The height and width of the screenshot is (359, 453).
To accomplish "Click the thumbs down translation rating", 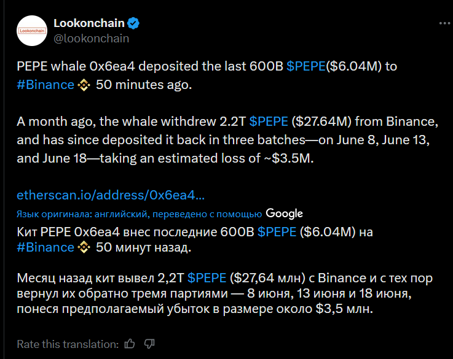I will [149, 344].
